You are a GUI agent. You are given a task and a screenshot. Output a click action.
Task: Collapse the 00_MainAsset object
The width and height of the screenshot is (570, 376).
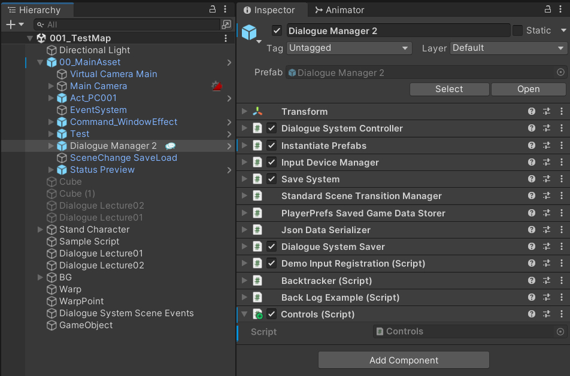[40, 62]
